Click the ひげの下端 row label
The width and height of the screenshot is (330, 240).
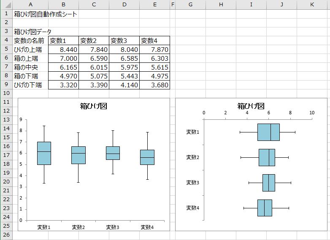[30, 85]
